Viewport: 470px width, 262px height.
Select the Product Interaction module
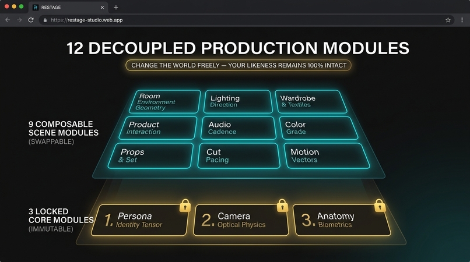pyautogui.click(x=158, y=128)
